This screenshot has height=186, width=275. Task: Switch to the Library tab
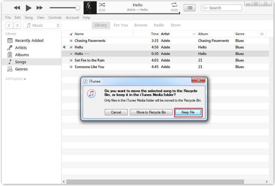(x=101, y=25)
